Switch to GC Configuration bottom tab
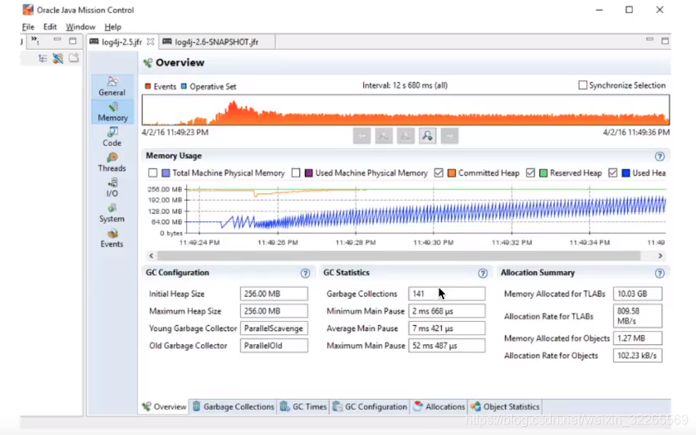This screenshot has width=696, height=435. pos(370,406)
